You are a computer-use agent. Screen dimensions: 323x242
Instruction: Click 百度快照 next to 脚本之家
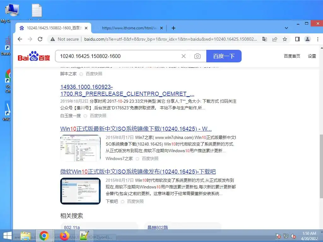pyautogui.click(x=94, y=74)
